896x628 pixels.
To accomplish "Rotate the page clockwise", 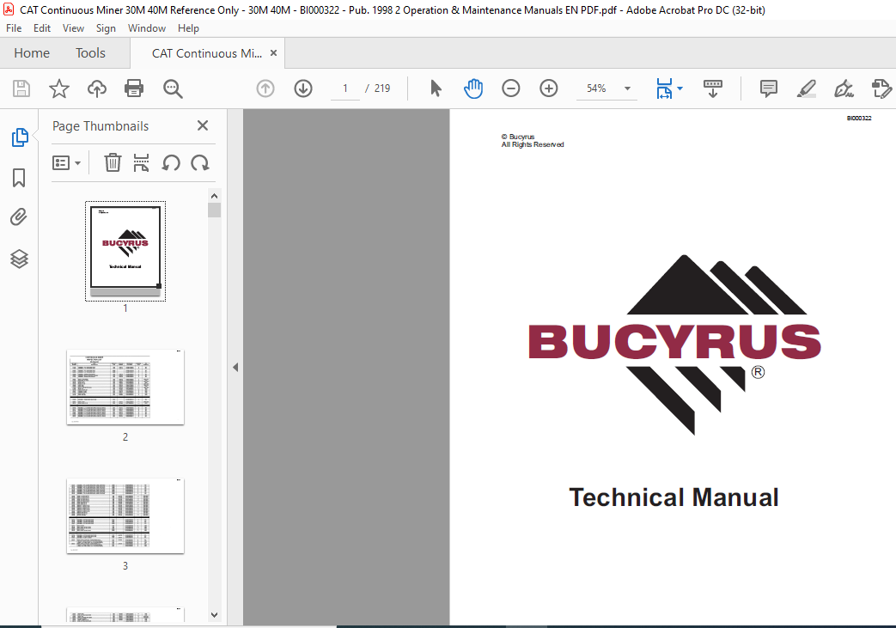I will (200, 163).
